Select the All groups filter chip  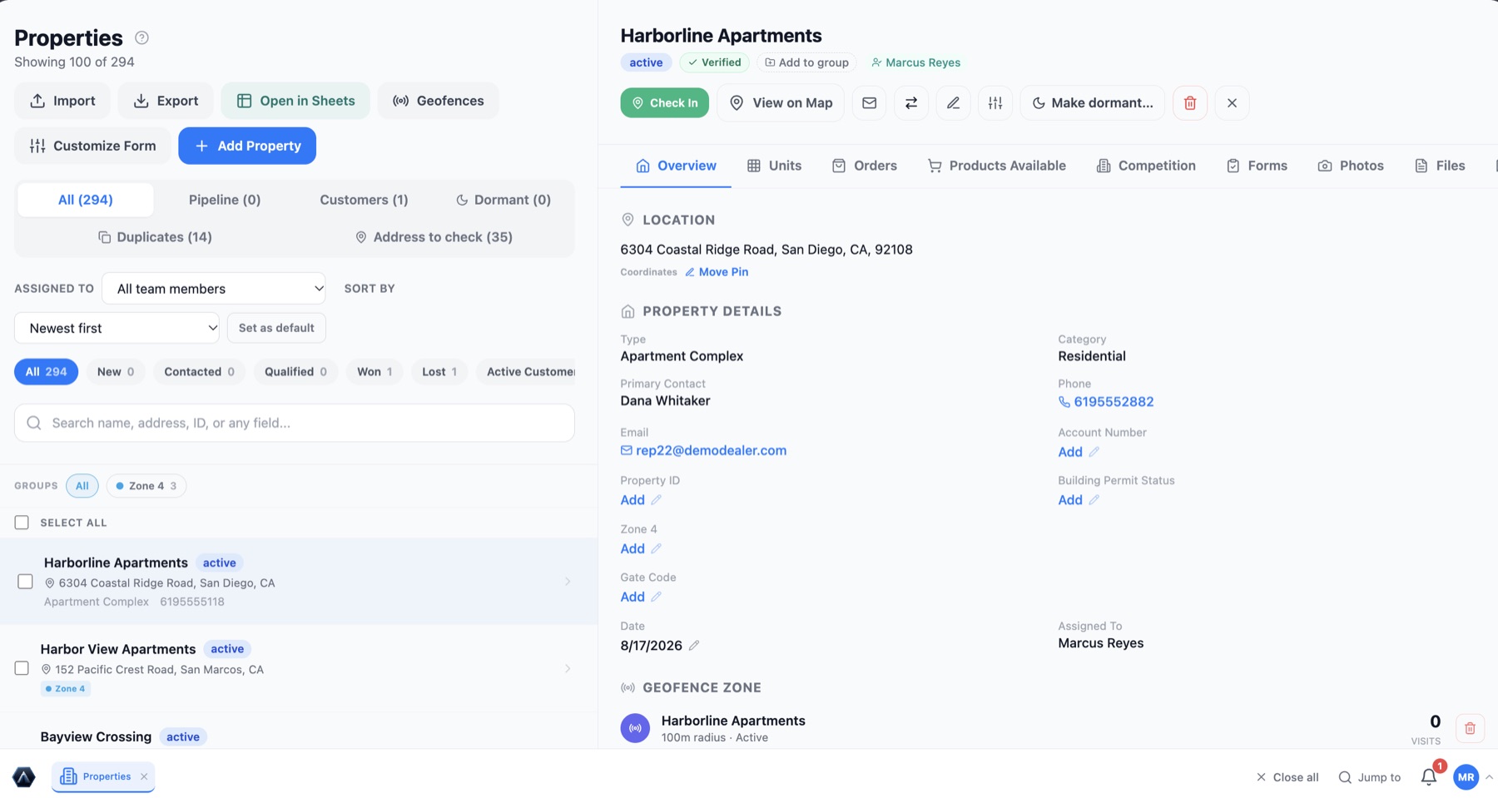(x=82, y=486)
